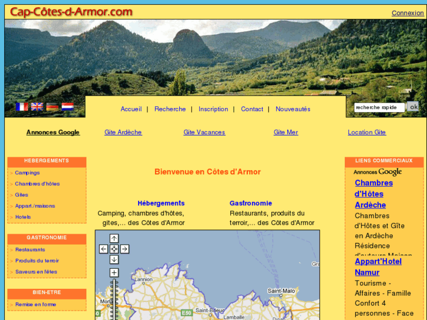
Task: Click the Connexion link
Action: tap(408, 13)
